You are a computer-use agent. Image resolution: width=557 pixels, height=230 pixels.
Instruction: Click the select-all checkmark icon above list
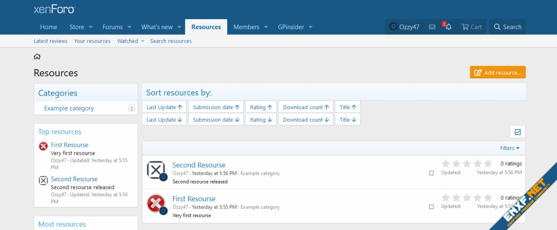tap(517, 132)
